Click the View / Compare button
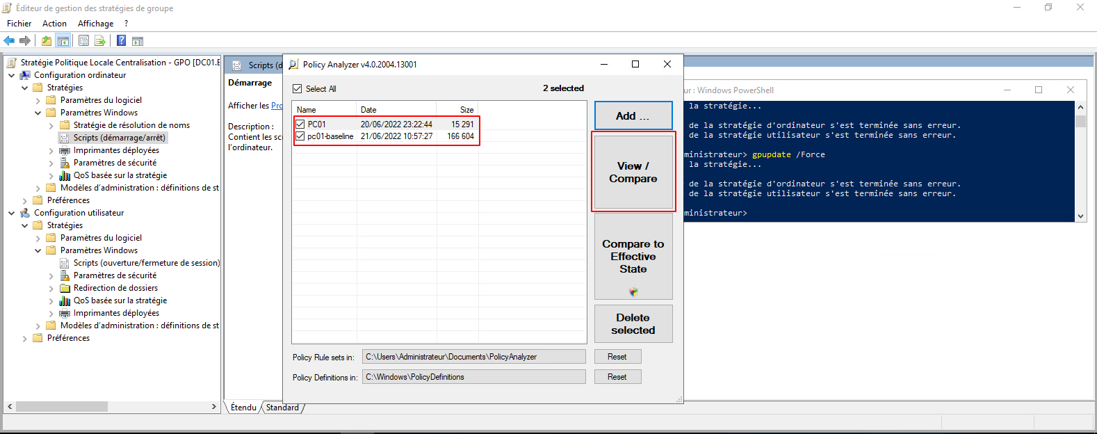1097x434 pixels. (633, 172)
